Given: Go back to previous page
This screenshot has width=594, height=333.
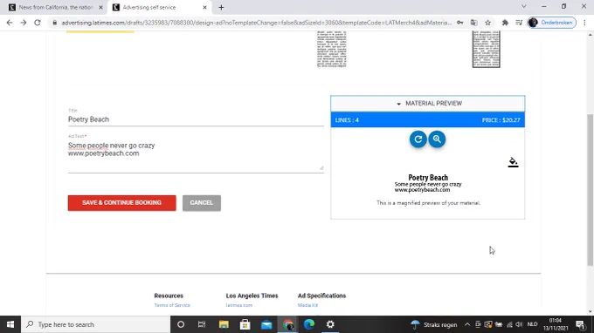Looking at the screenshot, I should point(10,23).
